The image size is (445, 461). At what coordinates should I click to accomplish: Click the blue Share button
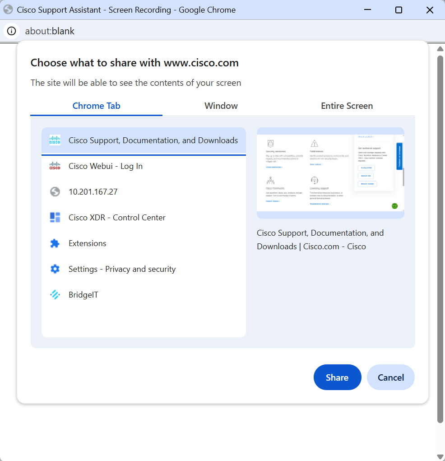337,377
